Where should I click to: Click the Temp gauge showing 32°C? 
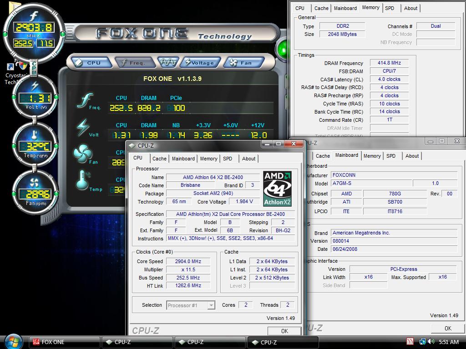click(x=35, y=145)
